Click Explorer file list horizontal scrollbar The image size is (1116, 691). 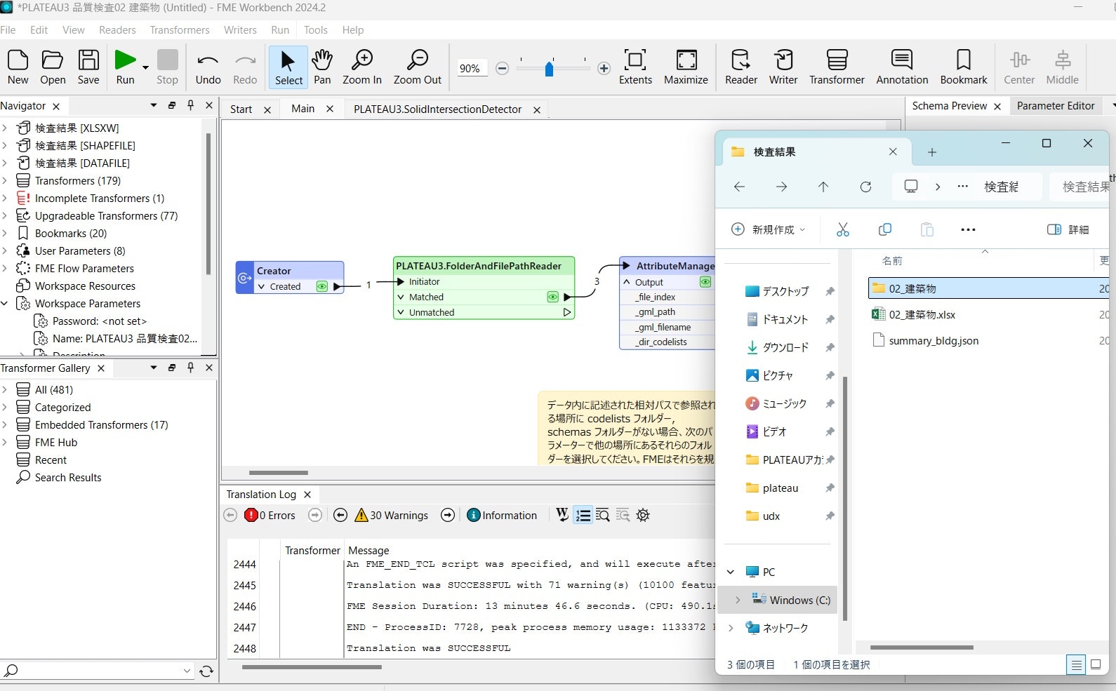tap(922, 648)
